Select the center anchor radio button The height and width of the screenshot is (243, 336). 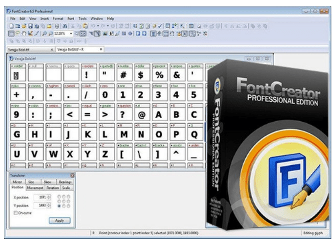click(64, 201)
